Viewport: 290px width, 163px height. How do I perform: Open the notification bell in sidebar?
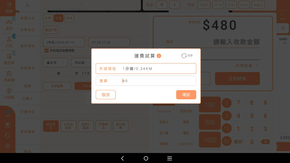8,114
